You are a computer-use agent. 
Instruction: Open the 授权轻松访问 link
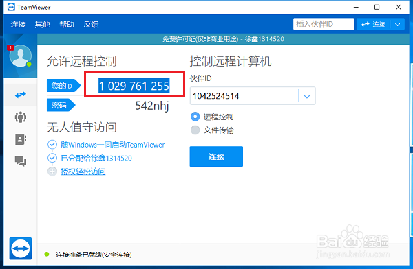(83, 172)
